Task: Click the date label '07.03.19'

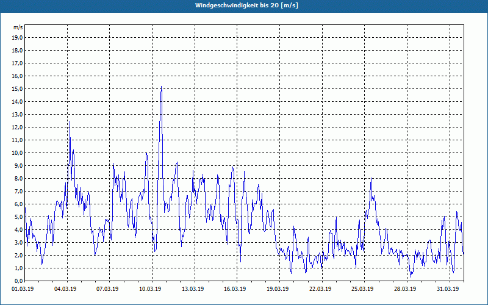Action: (x=108, y=289)
